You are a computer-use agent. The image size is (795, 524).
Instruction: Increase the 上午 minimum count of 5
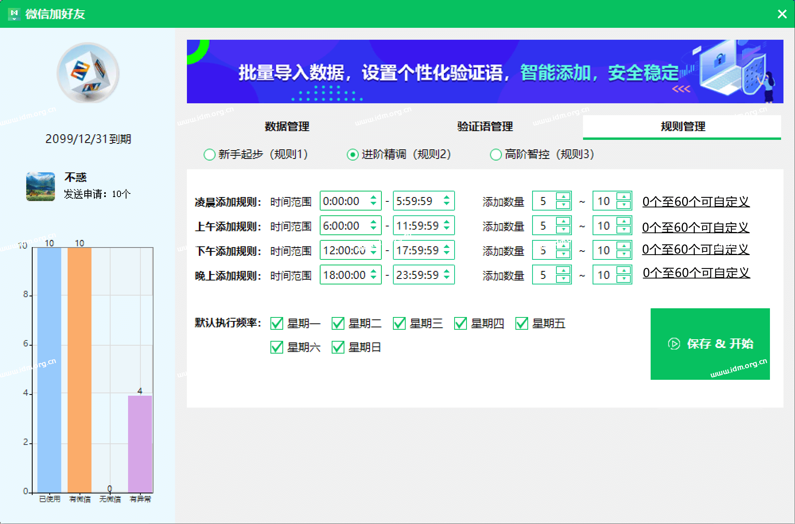pyautogui.click(x=563, y=221)
